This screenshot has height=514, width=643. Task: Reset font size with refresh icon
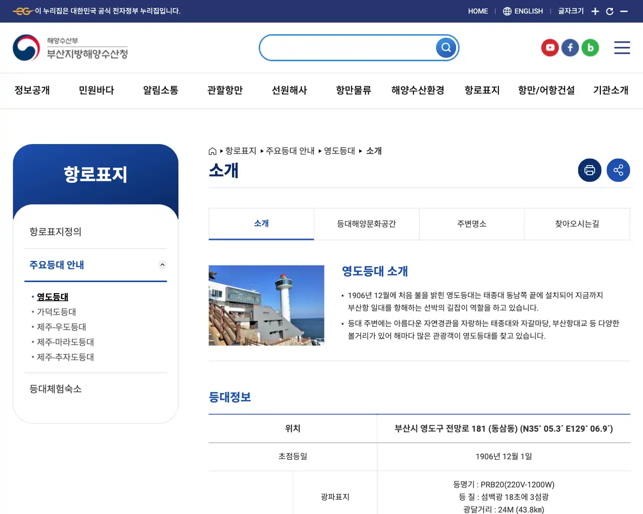point(610,11)
